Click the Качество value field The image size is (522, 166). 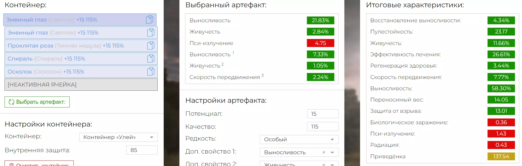tap(323, 126)
